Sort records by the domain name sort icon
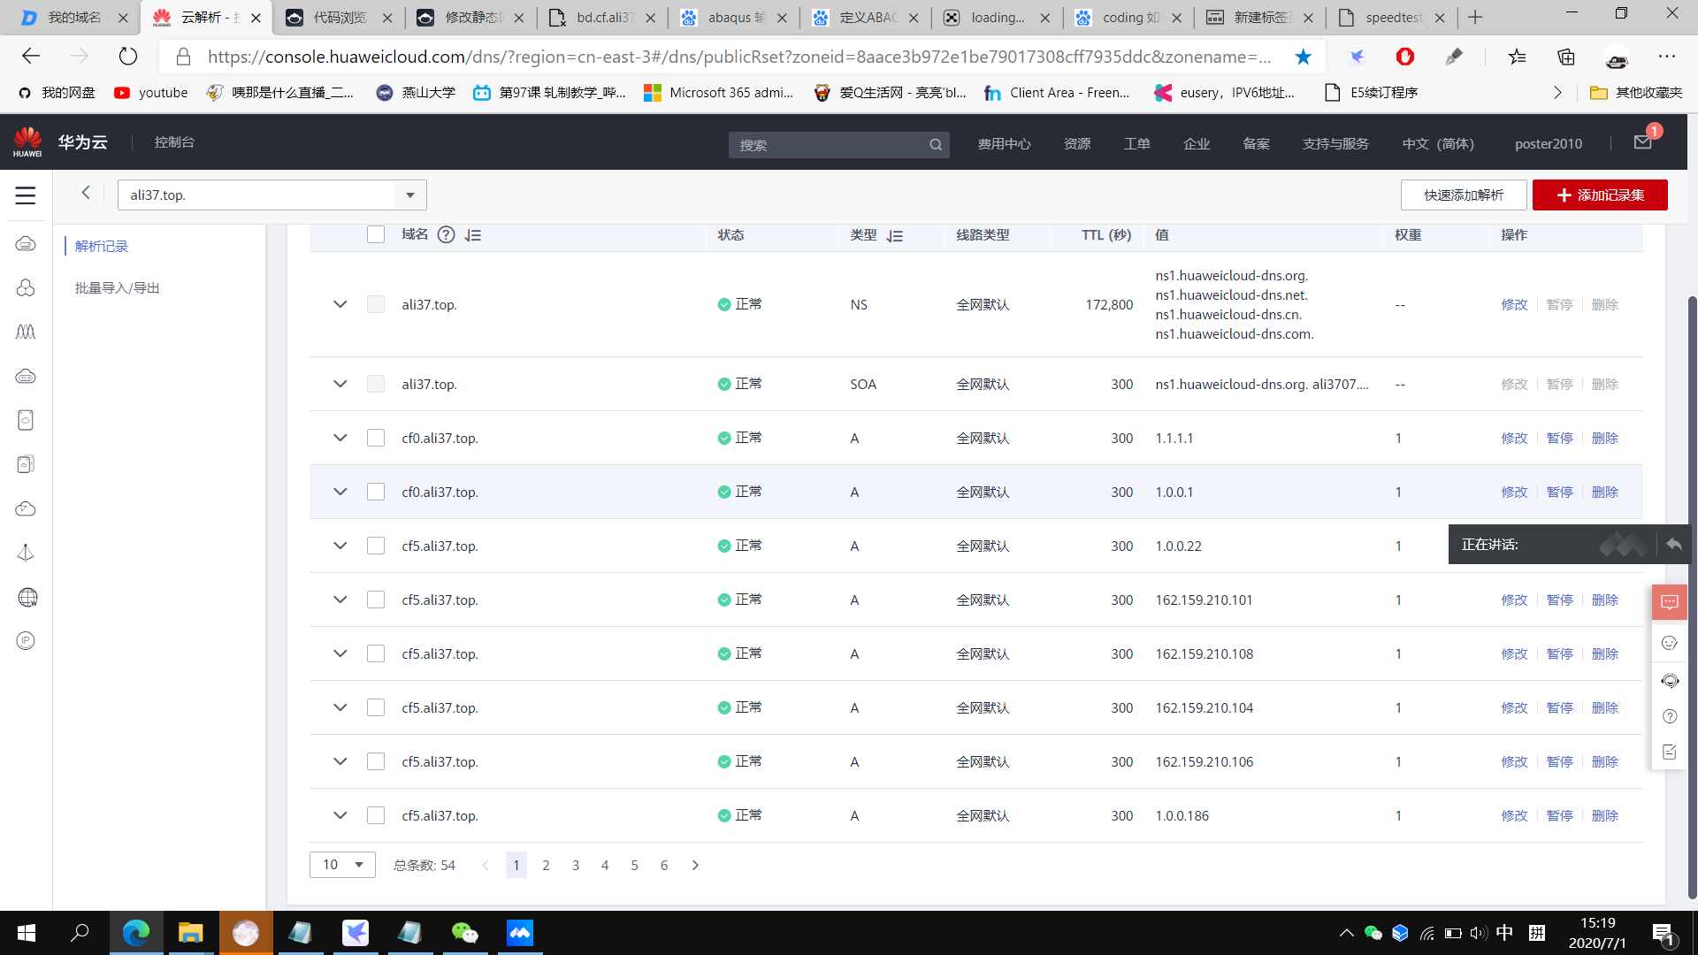The image size is (1698, 955). 473,235
